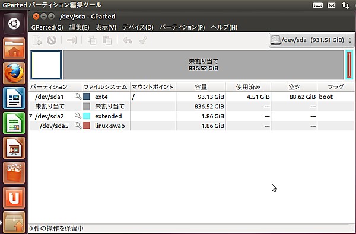Click the ext4 dark blue color swatch
356x234 pixels.
87,97
